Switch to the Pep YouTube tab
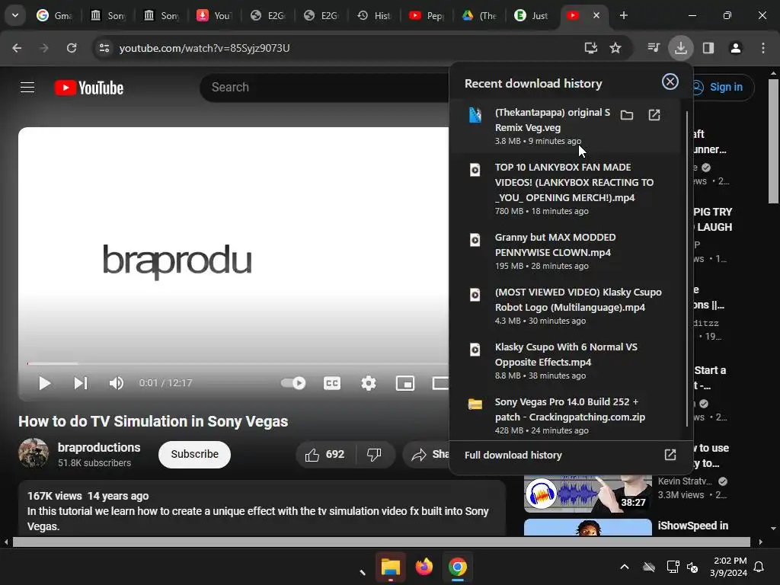Viewport: 780px width, 585px height. [x=427, y=15]
